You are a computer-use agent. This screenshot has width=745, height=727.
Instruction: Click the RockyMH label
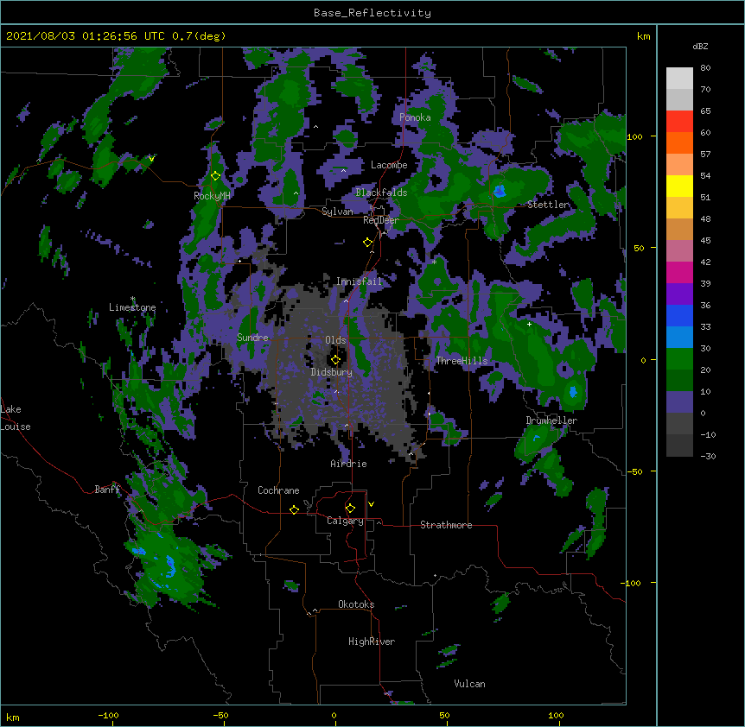(212, 195)
